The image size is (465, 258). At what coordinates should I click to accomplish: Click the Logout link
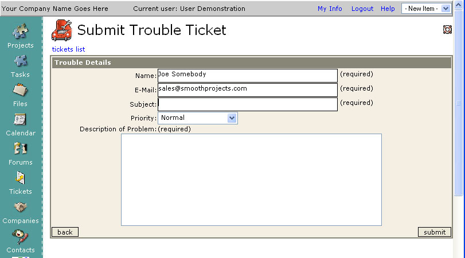(x=362, y=9)
